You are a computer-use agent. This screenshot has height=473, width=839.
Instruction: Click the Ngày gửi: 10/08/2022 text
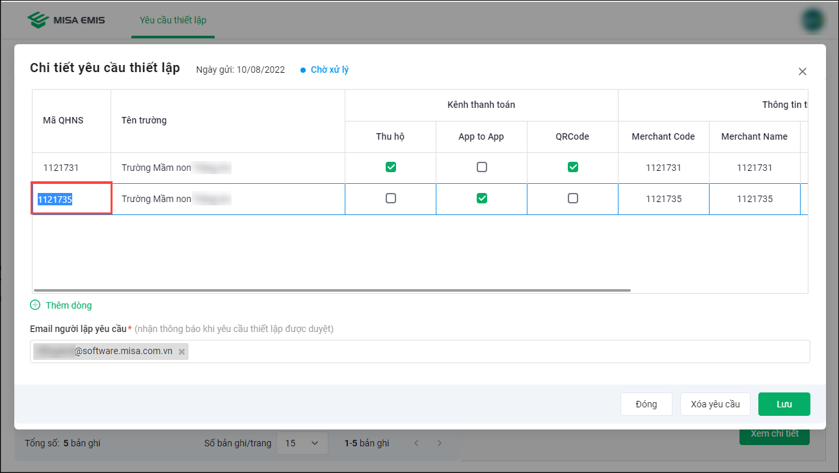point(241,70)
